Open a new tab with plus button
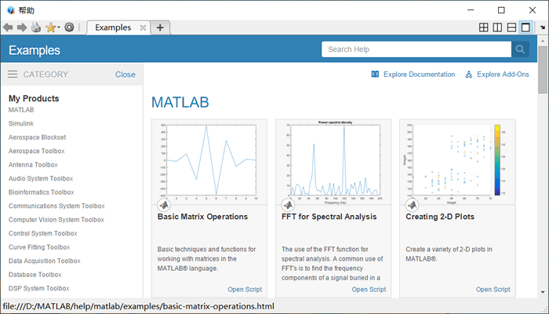 [x=160, y=27]
